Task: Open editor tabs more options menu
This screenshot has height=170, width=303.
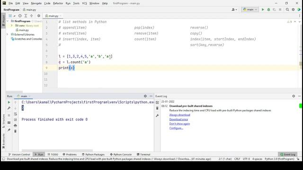Action: 300,16
